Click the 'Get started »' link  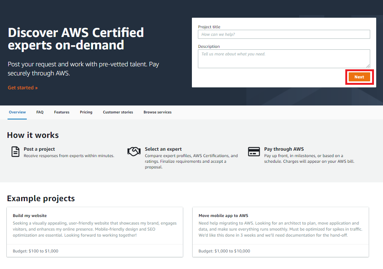23,87
